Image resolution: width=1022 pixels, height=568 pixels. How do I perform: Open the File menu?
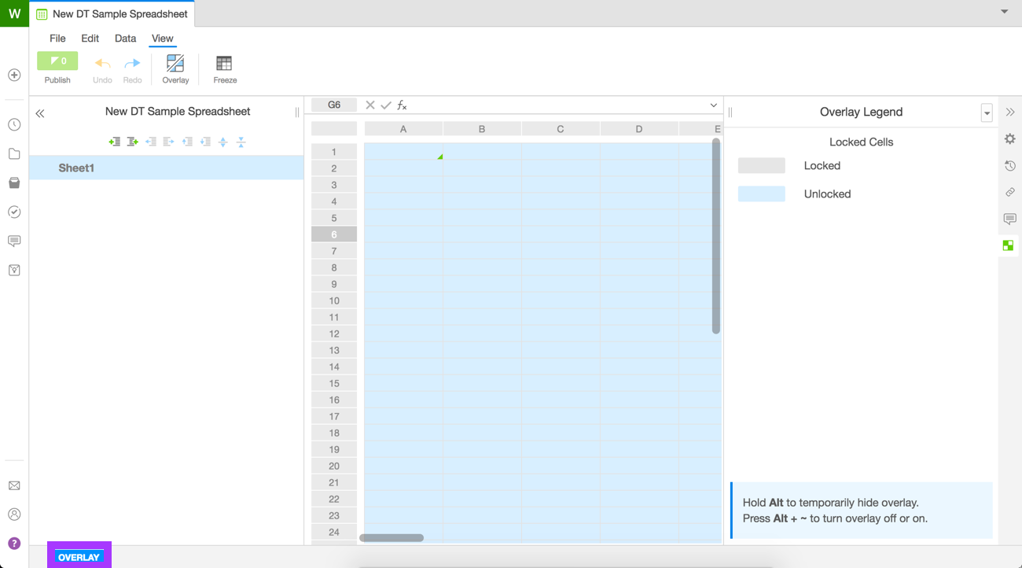pos(57,38)
